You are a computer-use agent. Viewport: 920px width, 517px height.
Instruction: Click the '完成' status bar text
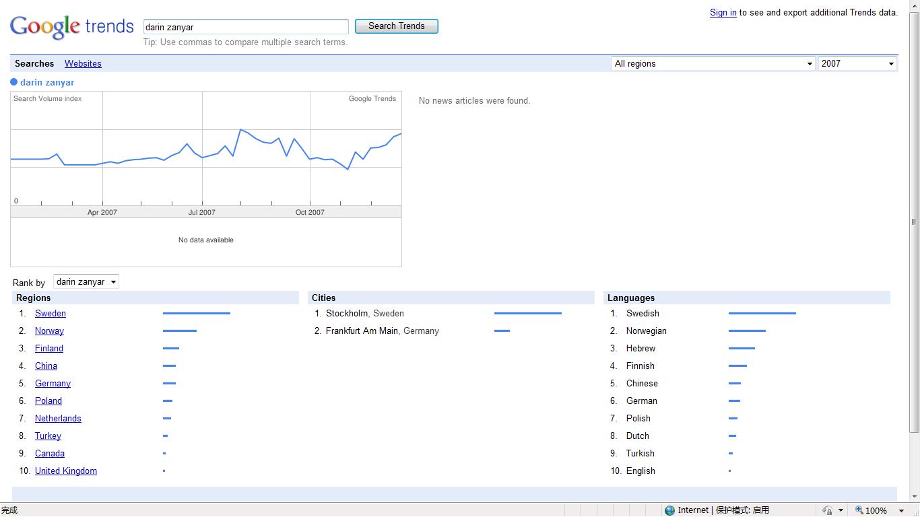pos(9,510)
